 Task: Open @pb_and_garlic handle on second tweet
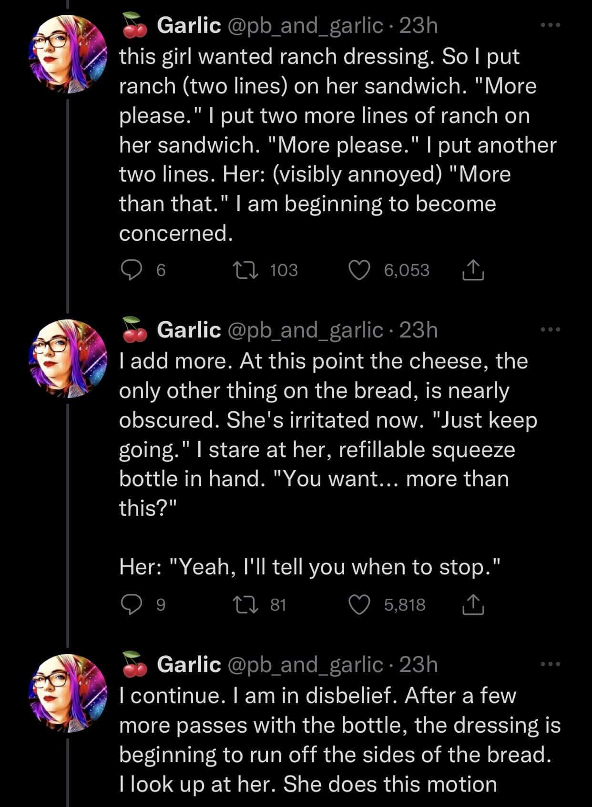305,330
